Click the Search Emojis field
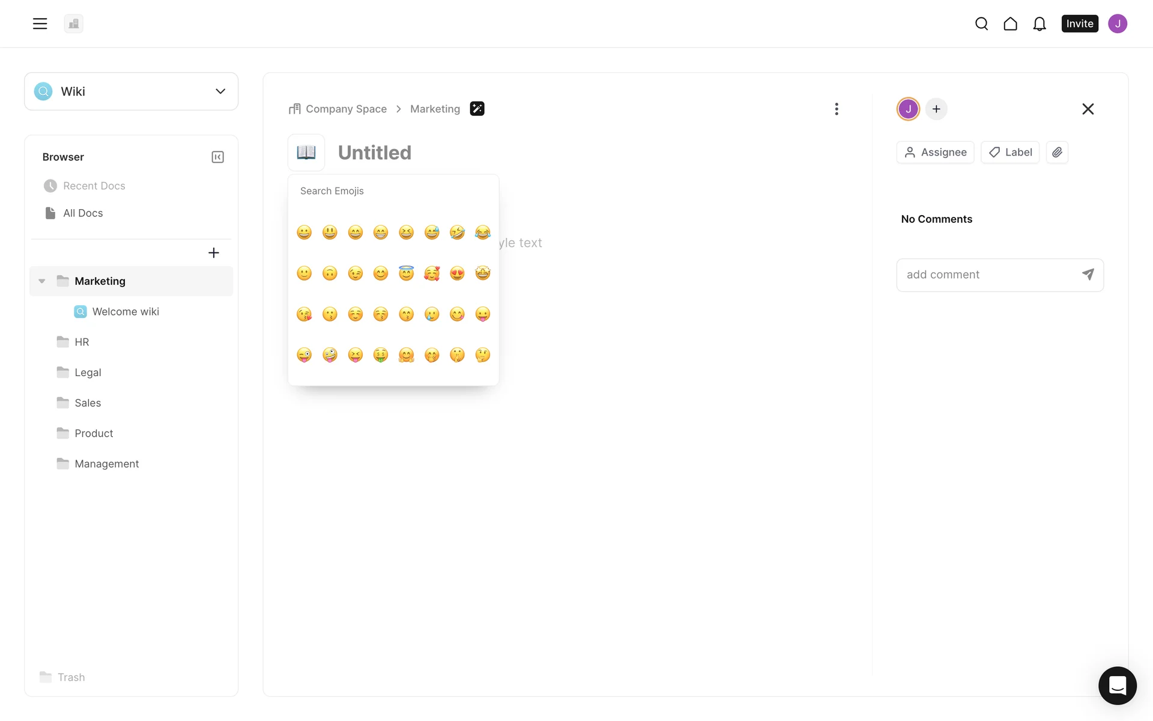 (393, 191)
